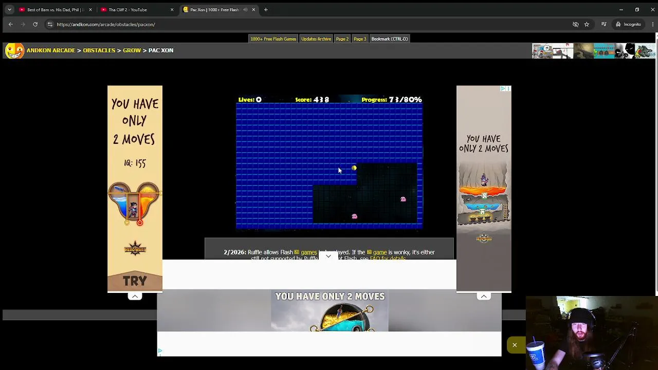Click the 'Progress: 73/80%' indicator
658x370 pixels.
392,100
